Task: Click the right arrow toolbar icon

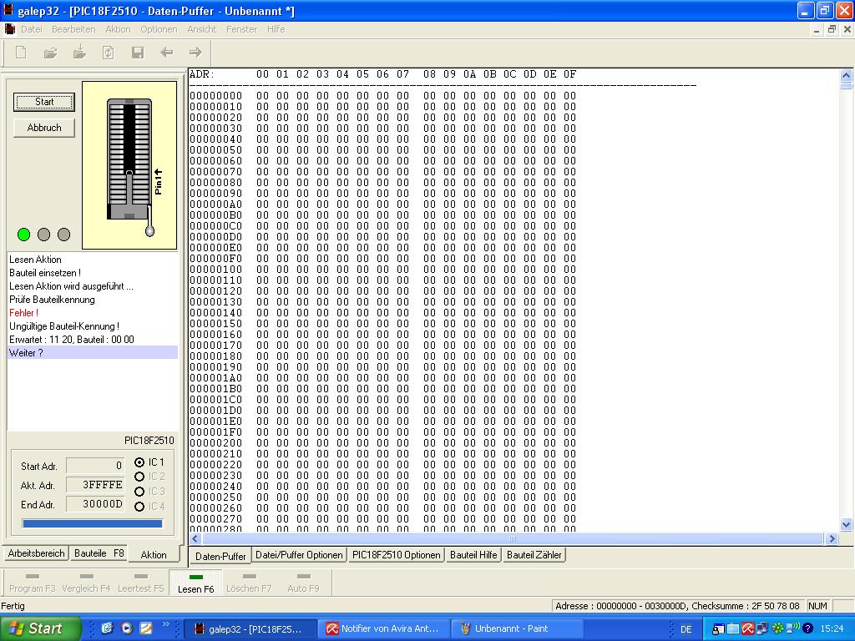Action: [195, 53]
